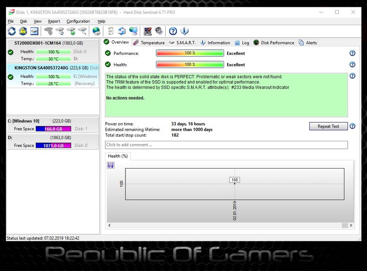
Task: Click the Repeat Test button
Action: (328, 126)
